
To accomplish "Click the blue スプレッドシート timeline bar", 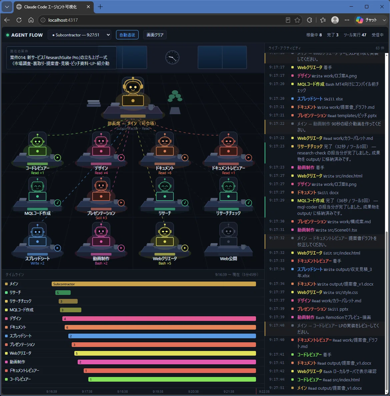I will pyautogui.click(x=162, y=336).
